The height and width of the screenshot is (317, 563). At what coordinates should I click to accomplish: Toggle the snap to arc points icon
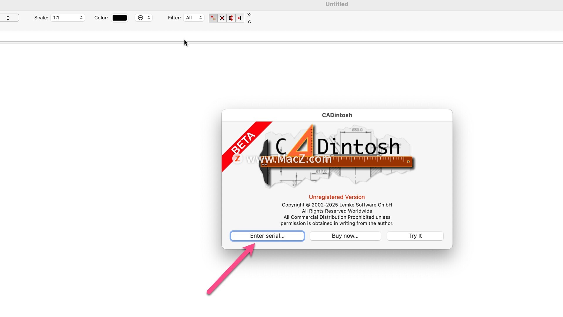coord(231,18)
